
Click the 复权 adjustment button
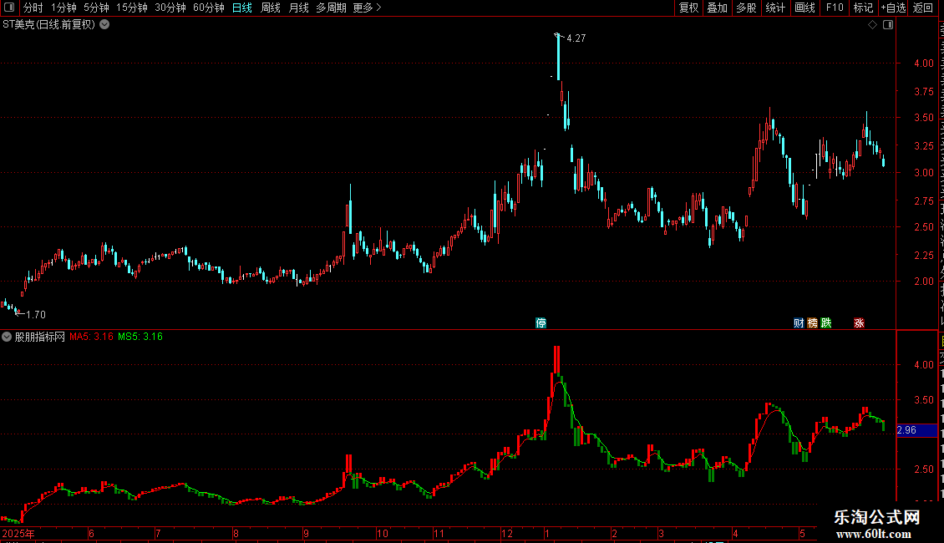coord(688,8)
